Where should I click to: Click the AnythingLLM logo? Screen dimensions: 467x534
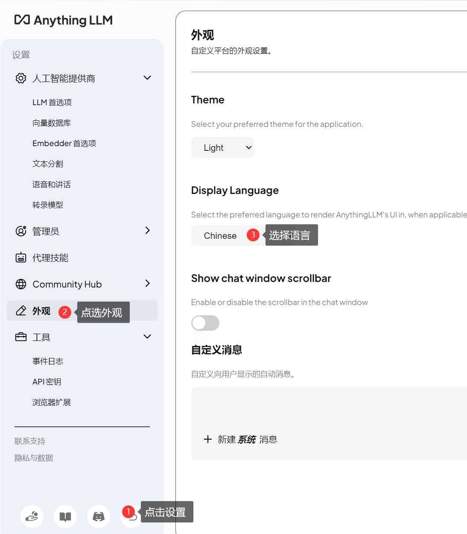64,20
